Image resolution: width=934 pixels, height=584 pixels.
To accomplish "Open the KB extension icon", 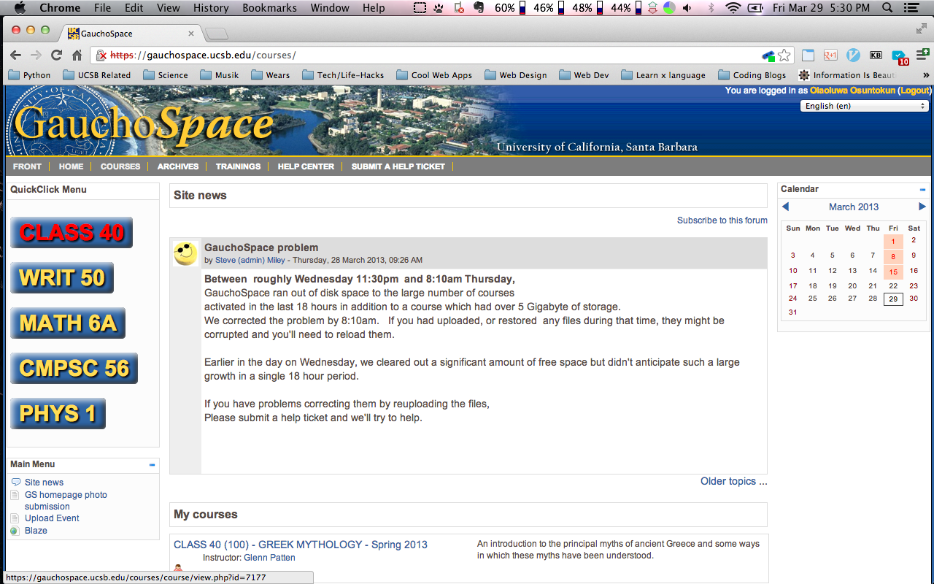I will pos(876,55).
